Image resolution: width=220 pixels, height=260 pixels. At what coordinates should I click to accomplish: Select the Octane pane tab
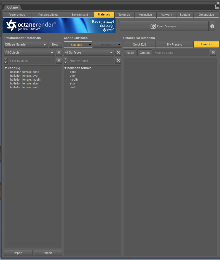pos(12,7)
